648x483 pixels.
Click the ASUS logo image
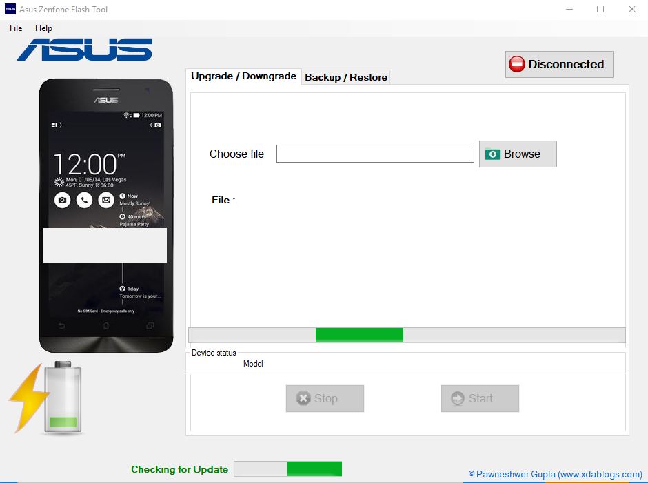pos(85,50)
